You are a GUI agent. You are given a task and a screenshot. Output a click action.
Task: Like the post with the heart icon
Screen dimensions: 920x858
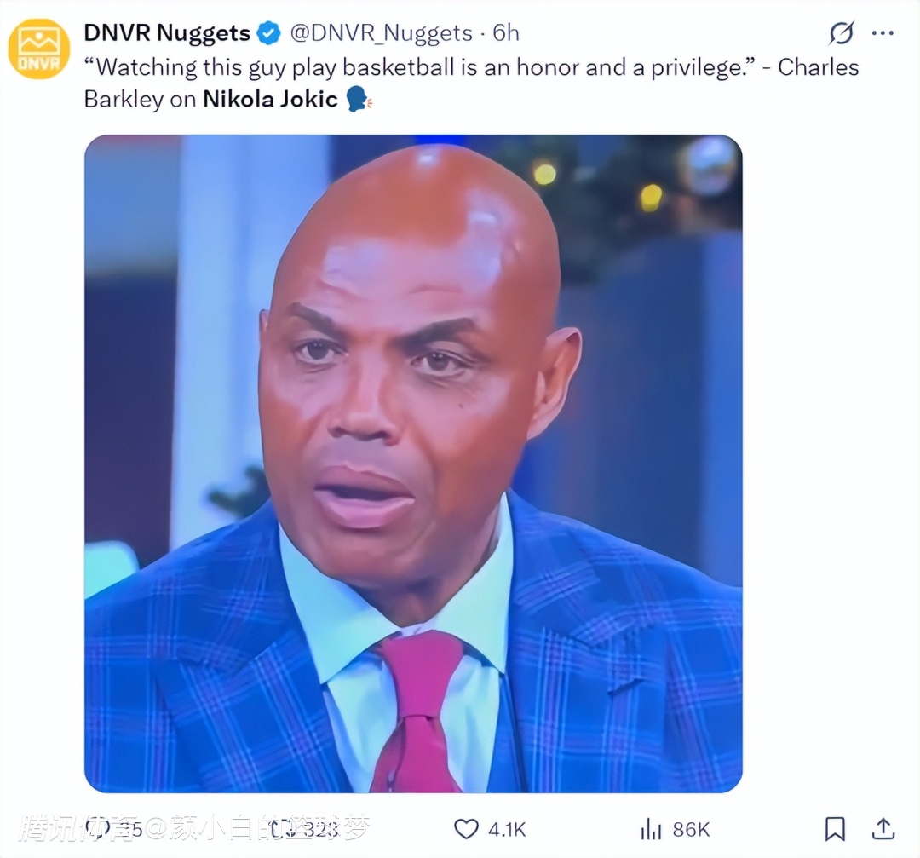(467, 829)
